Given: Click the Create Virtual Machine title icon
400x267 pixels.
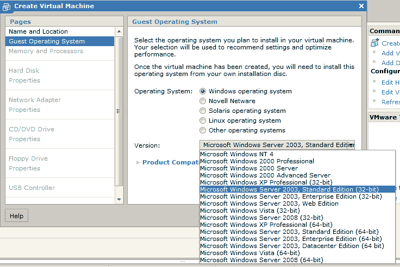Looking at the screenshot, I should click(7, 7).
